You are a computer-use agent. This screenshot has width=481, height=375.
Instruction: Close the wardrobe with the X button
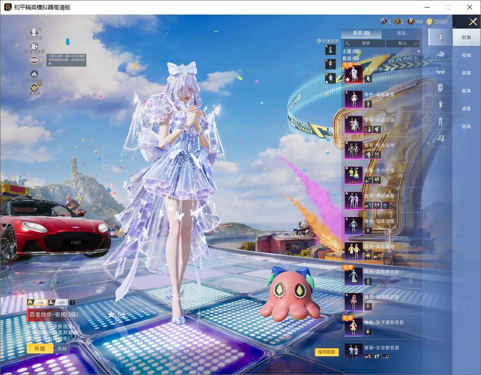click(x=473, y=22)
